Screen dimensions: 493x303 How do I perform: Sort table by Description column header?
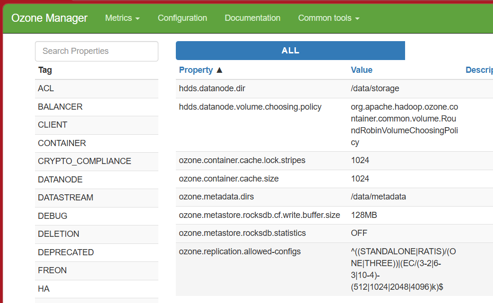click(x=479, y=70)
